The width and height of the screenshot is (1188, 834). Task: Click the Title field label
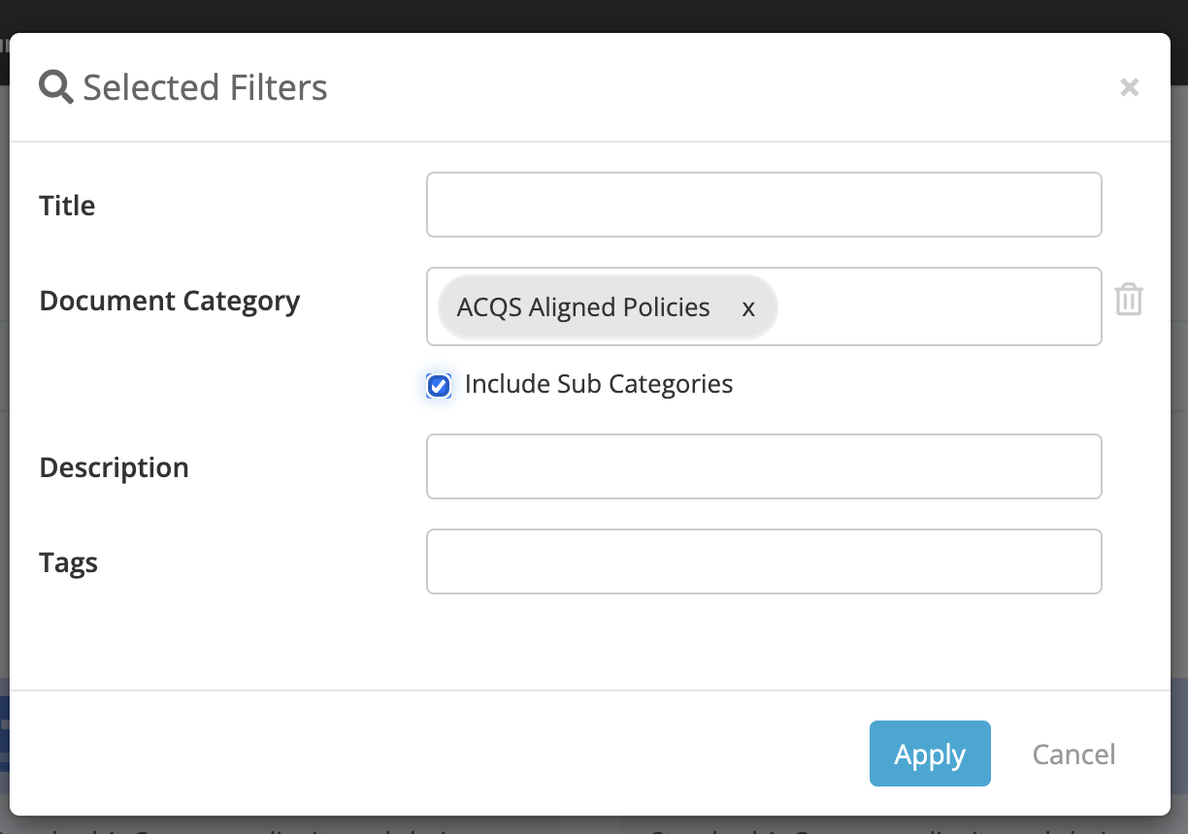[67, 206]
